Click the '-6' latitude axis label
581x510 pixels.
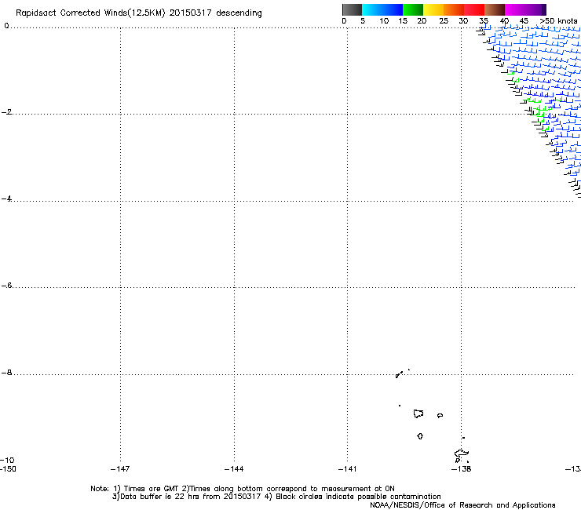point(6,285)
